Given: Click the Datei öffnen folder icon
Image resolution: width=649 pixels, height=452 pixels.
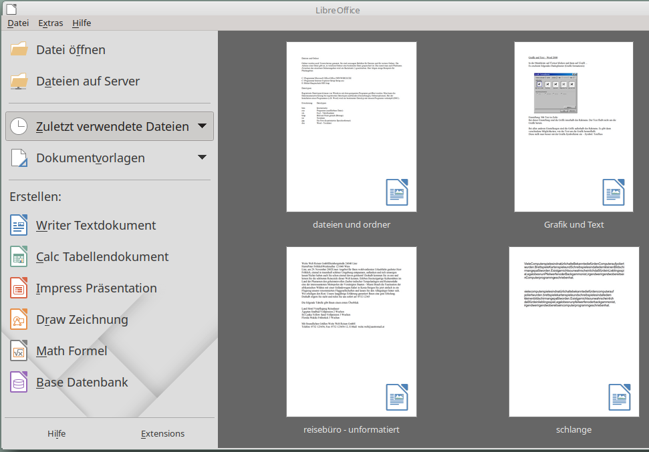Looking at the screenshot, I should [x=19, y=49].
